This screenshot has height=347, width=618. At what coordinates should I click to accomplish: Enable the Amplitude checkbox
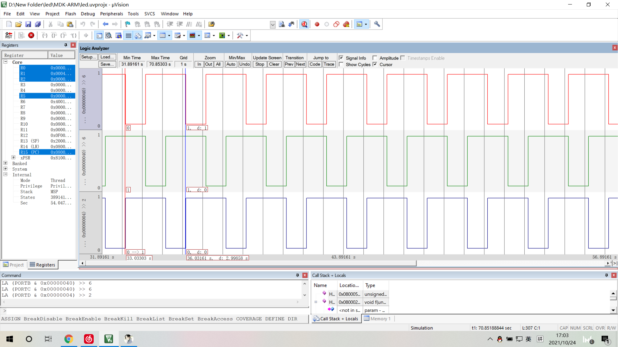(x=375, y=58)
